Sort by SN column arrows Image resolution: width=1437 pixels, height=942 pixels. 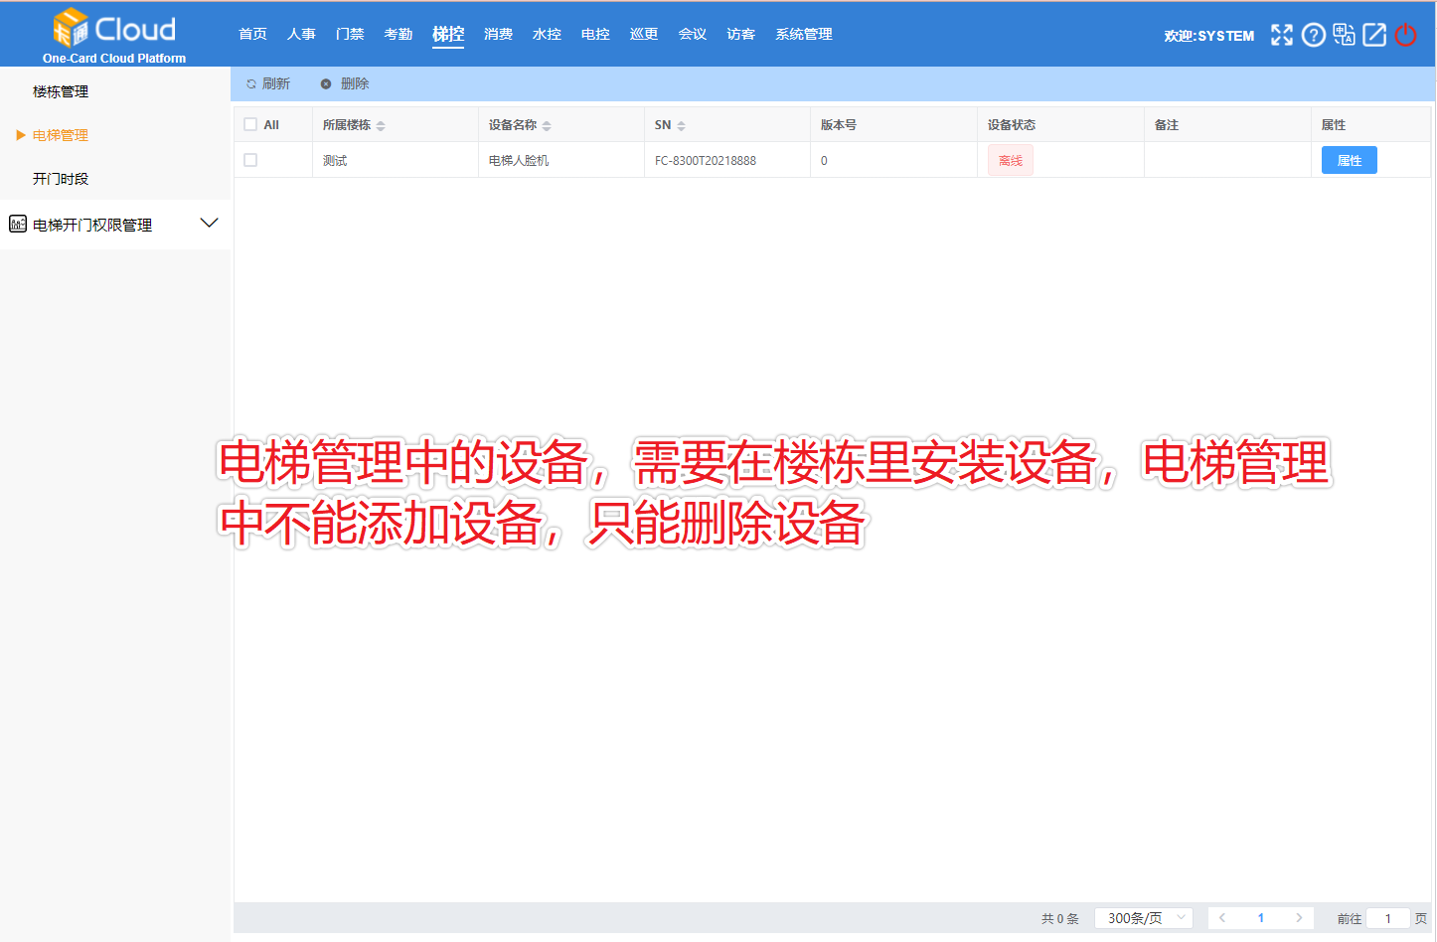point(681,125)
